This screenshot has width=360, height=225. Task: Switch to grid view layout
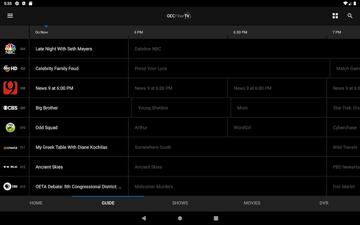pyautogui.click(x=335, y=16)
